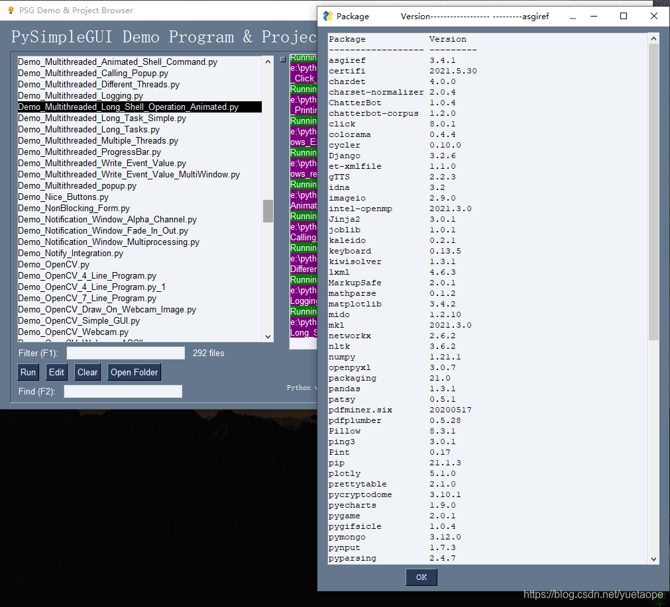Select Demo_OpenCV.py in file list
Viewport: 670px width, 607px height.
click(x=139, y=264)
